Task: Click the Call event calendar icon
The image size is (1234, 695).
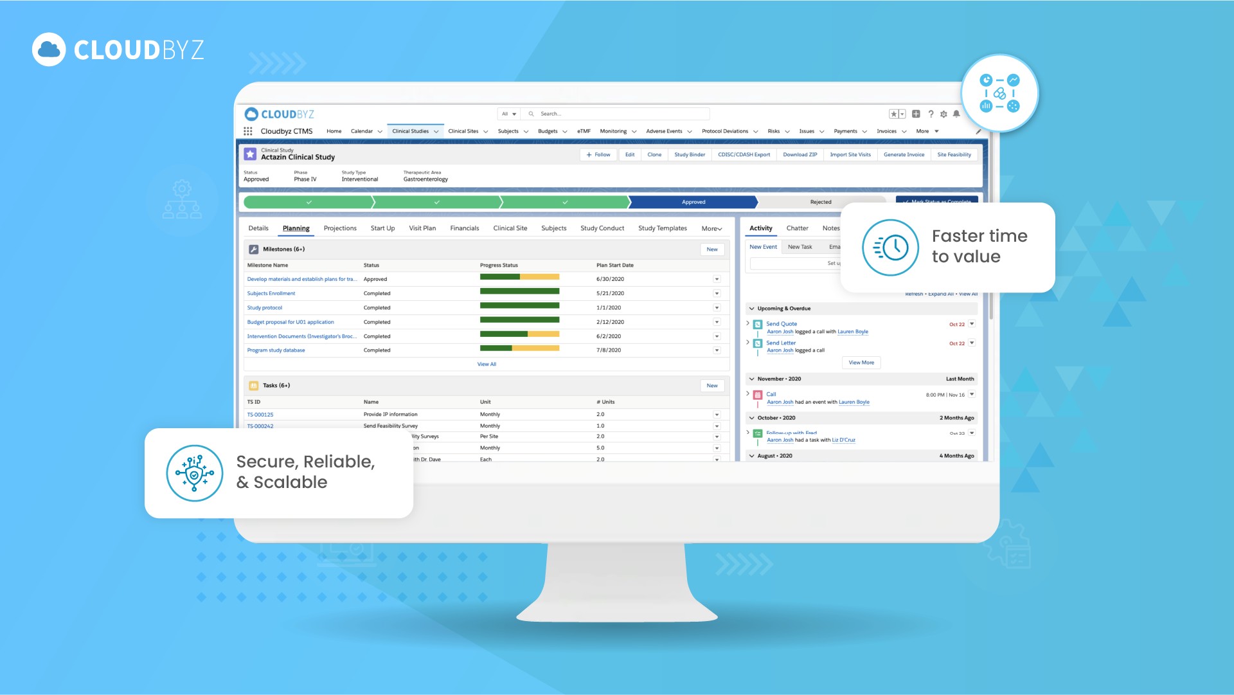Action: point(758,395)
